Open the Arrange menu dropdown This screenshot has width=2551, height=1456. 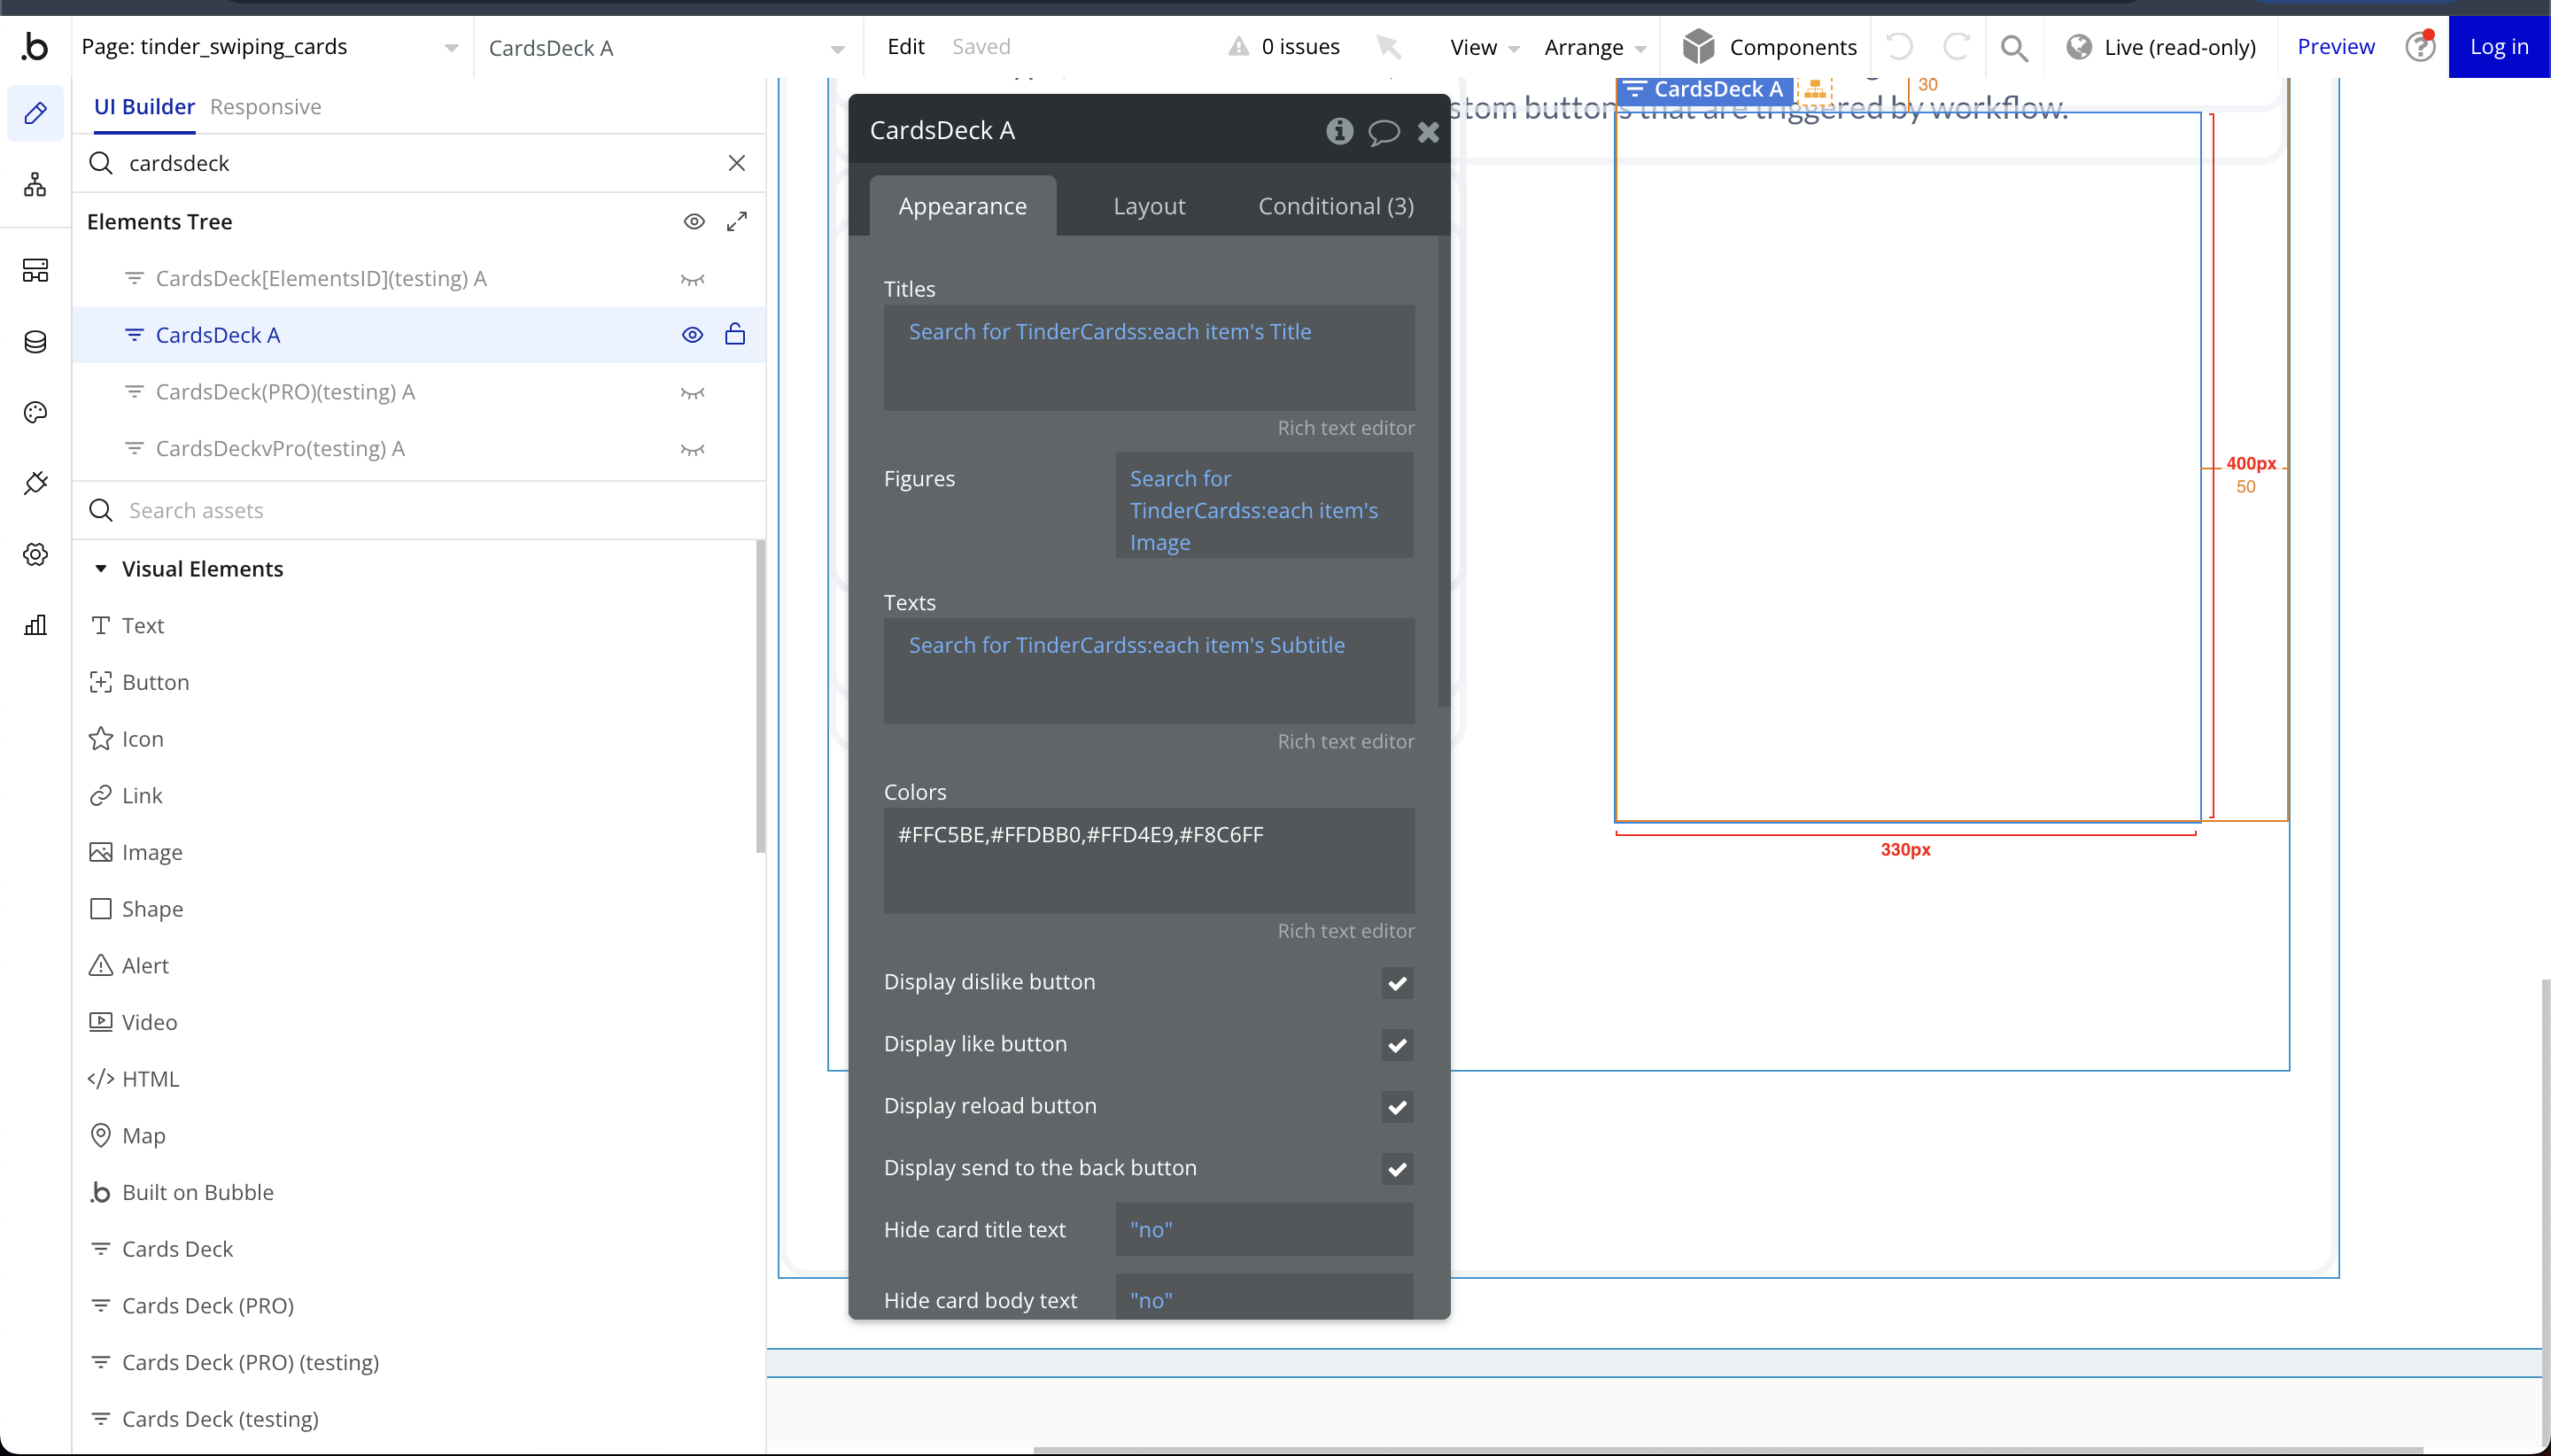point(1594,48)
